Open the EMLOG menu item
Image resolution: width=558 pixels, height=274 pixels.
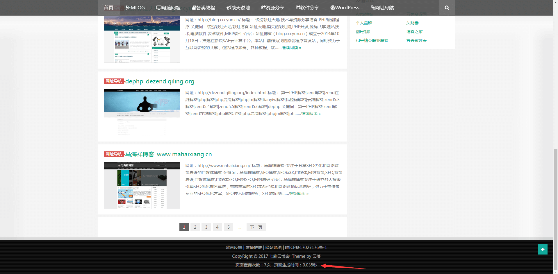point(135,8)
